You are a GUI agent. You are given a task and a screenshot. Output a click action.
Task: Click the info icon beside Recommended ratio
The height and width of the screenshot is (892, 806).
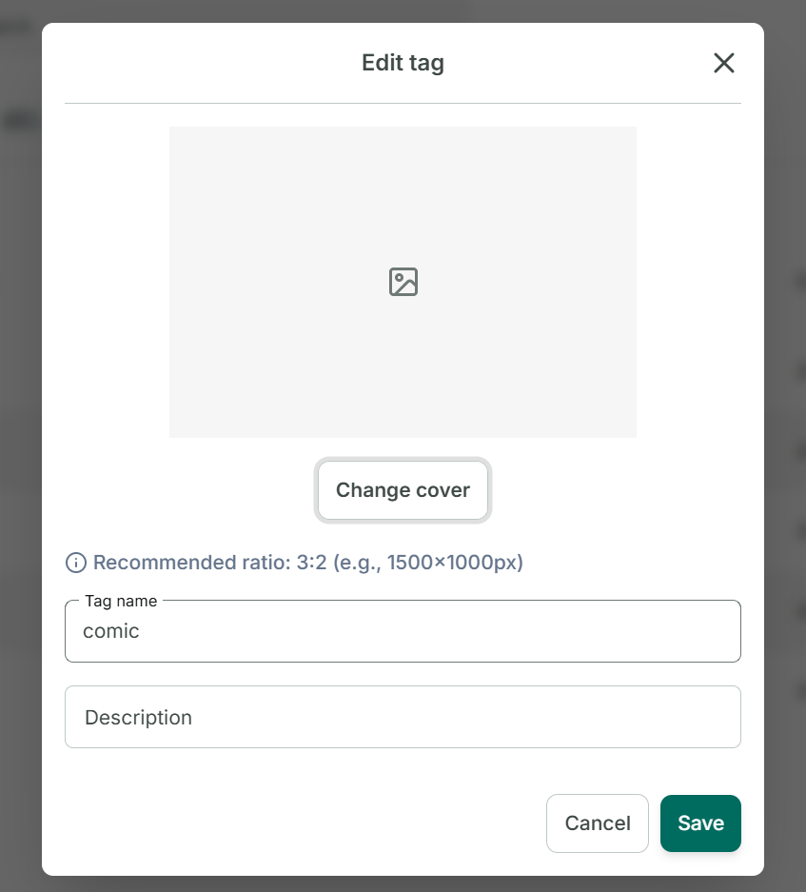point(76,563)
